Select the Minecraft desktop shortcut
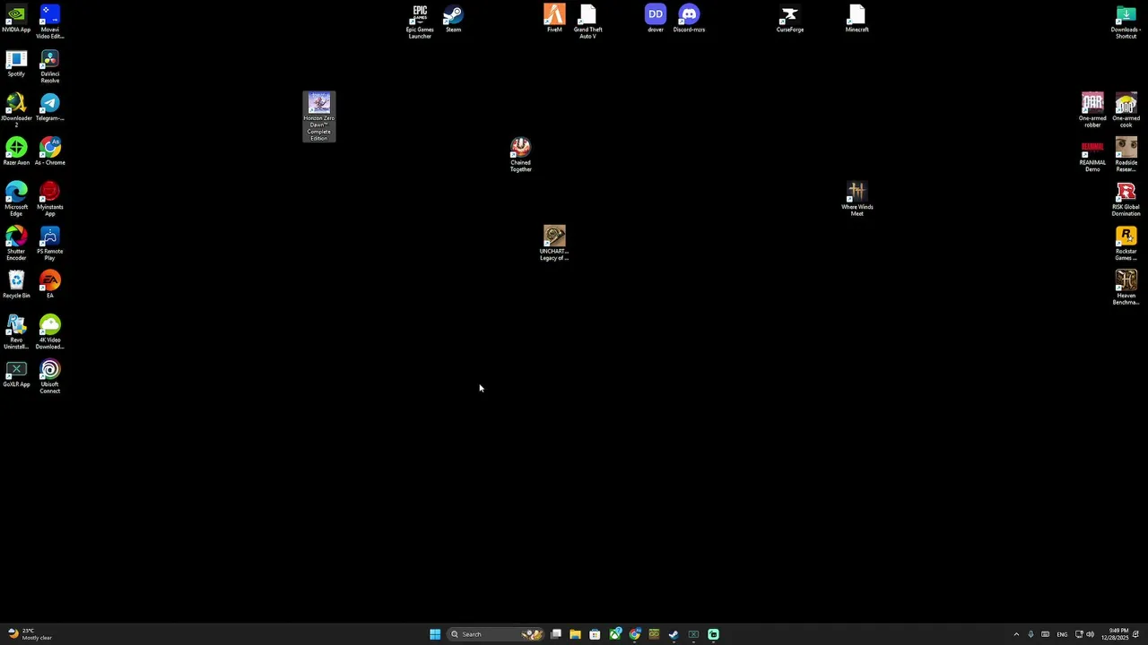The width and height of the screenshot is (1148, 645). tap(857, 20)
